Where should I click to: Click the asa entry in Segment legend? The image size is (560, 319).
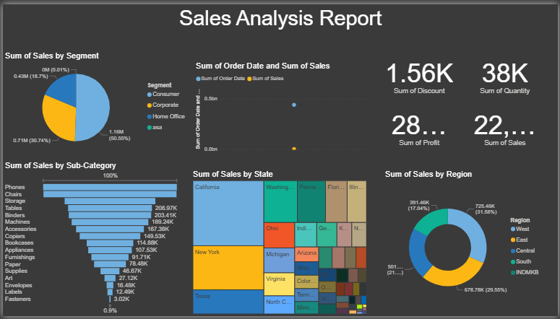(x=157, y=127)
